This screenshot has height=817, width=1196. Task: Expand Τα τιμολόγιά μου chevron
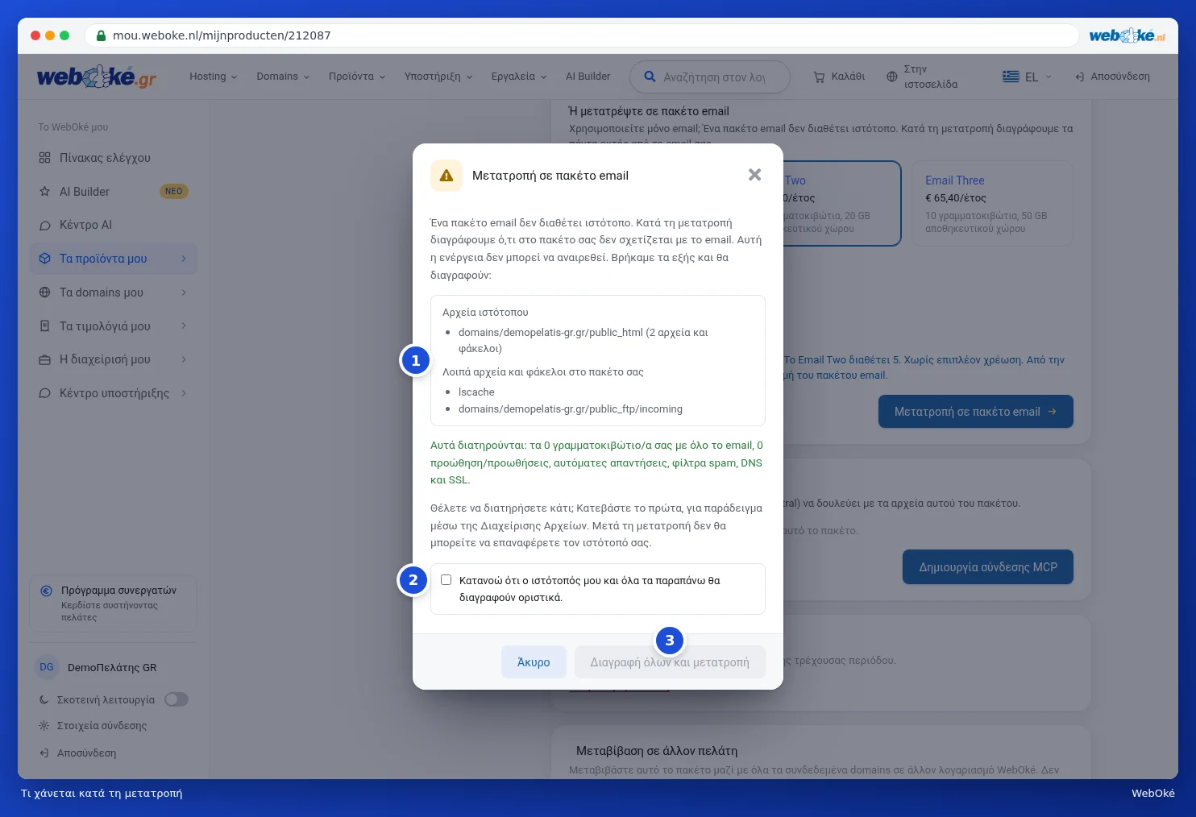coord(184,326)
